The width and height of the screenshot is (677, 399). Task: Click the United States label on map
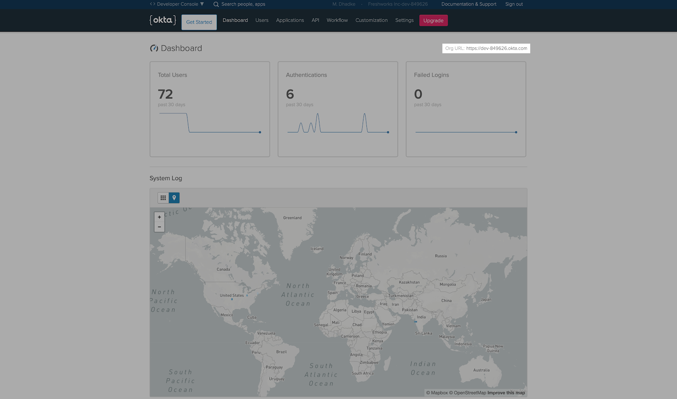point(232,295)
